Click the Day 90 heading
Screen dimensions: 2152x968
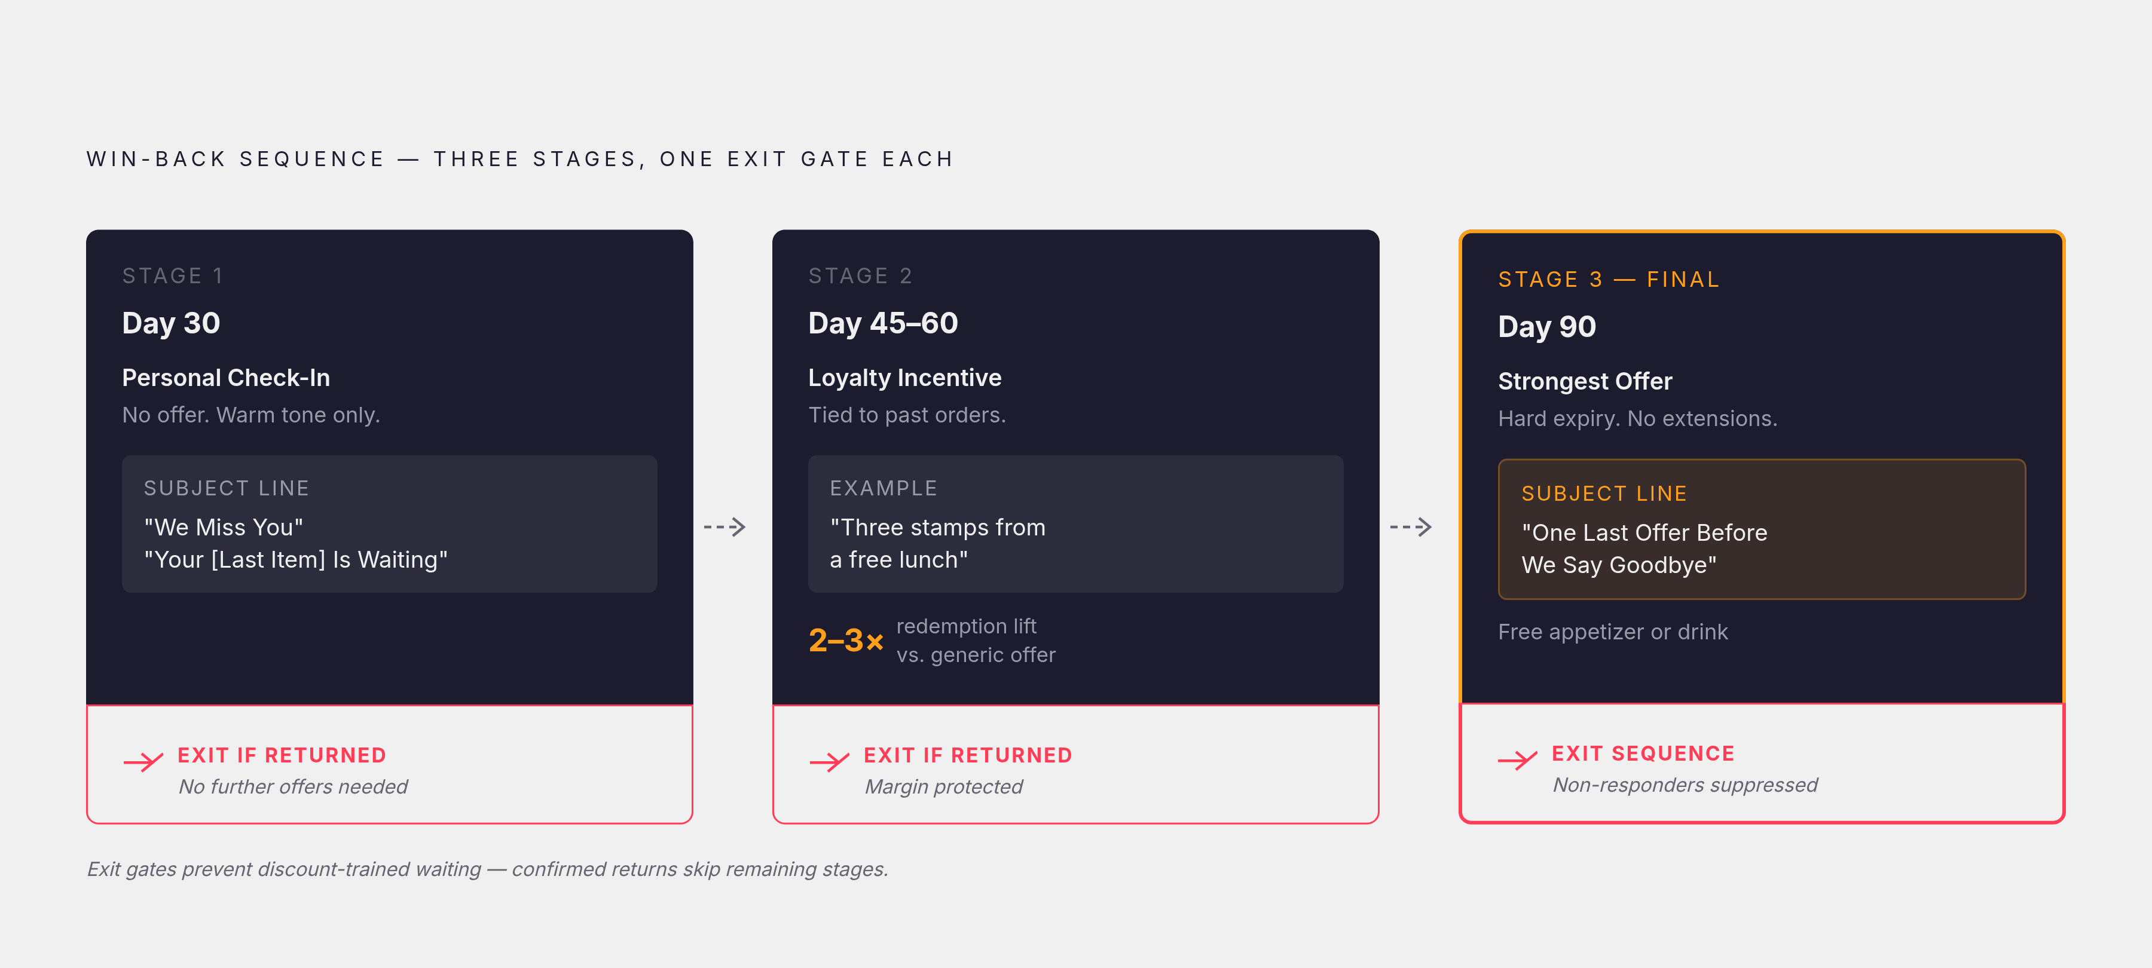(x=1546, y=327)
